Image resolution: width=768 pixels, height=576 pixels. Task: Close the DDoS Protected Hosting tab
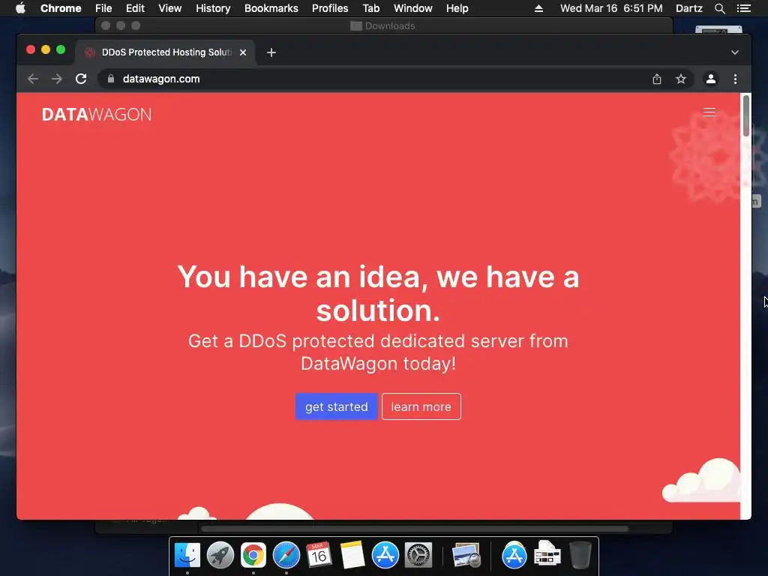click(x=243, y=52)
